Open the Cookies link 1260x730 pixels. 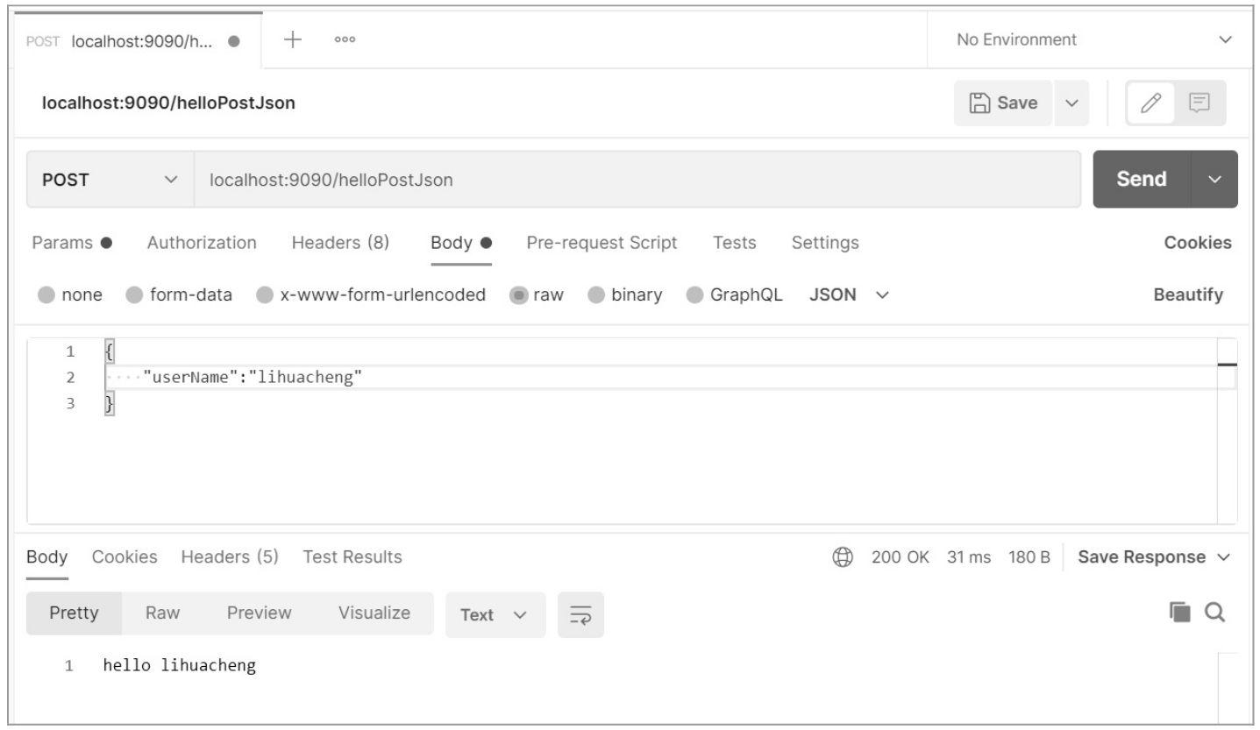[x=1198, y=242]
